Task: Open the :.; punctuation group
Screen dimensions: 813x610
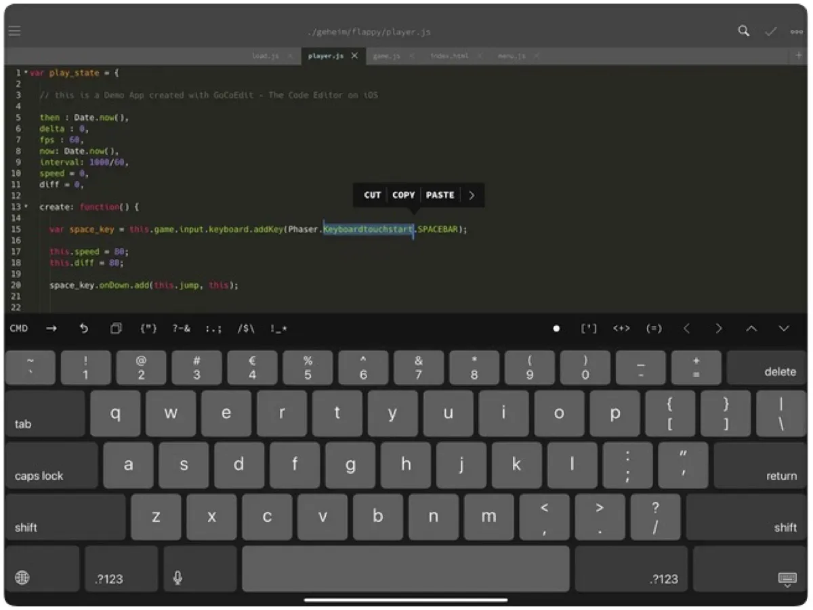Action: point(213,329)
